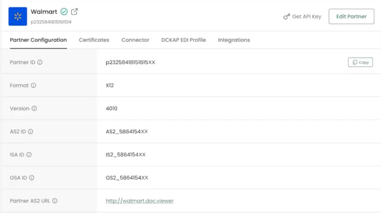This screenshot has height=213, width=381.
Task: Click info icon beside Version label
Action: tap(34, 108)
